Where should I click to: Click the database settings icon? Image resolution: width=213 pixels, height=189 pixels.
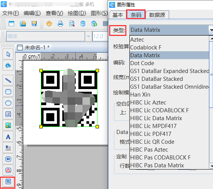coord(83,24)
